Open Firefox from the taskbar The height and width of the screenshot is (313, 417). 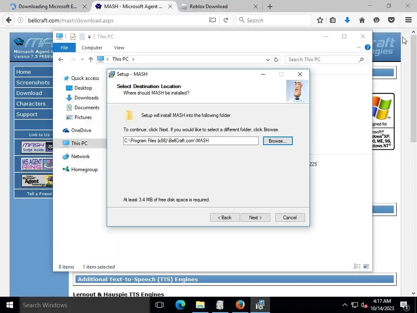click(240, 305)
